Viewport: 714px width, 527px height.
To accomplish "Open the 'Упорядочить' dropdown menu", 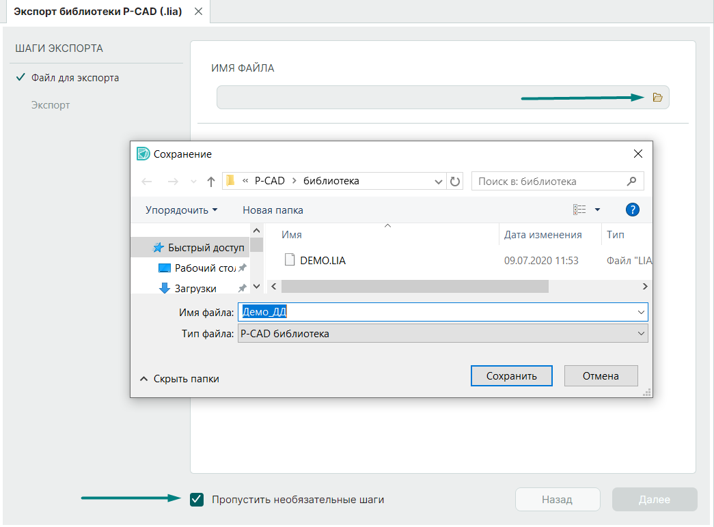I will coord(181,210).
